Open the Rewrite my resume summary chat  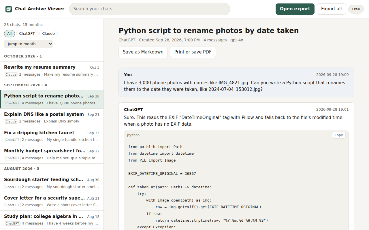[x=52, y=70]
